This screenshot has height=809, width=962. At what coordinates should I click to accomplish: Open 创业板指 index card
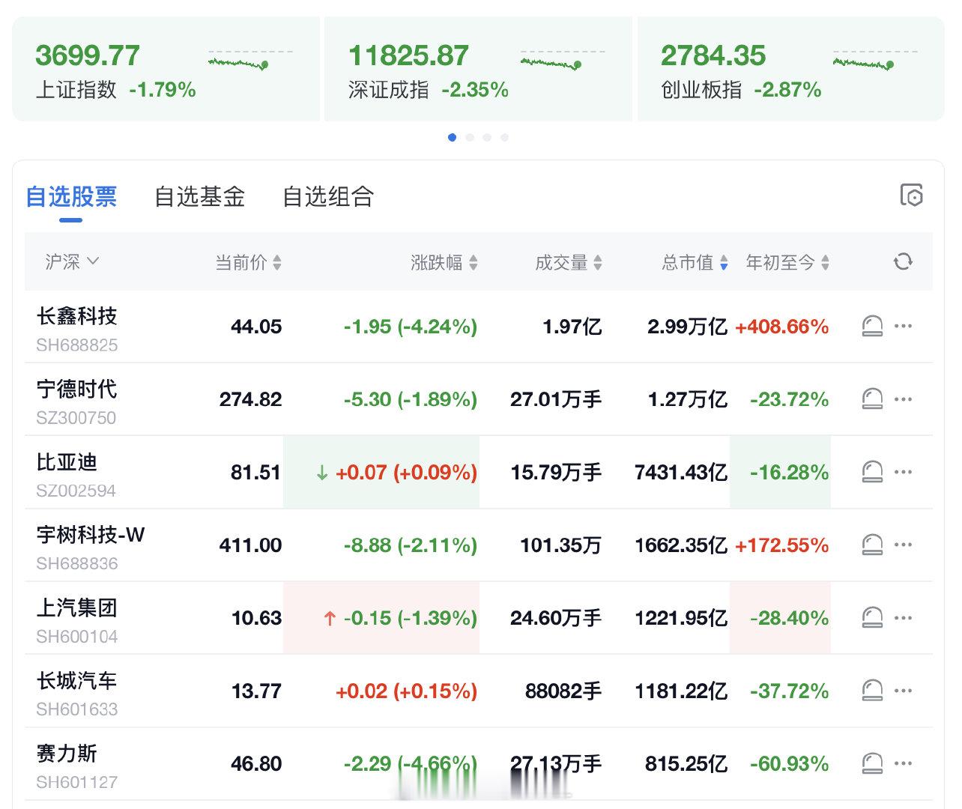pos(790,69)
